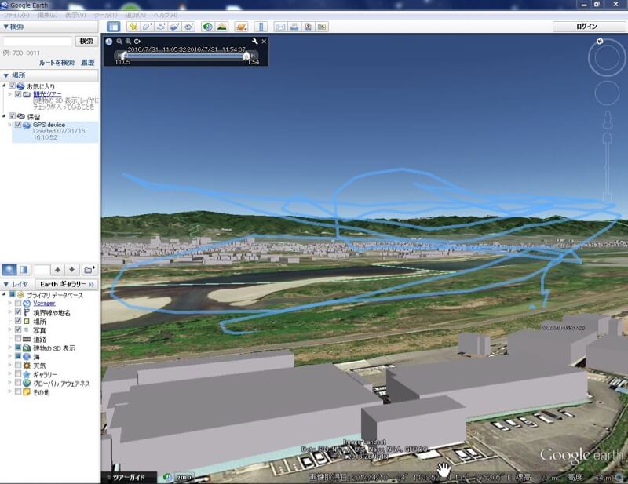
Task: Expand the 写真 layer node
Action: point(10,329)
